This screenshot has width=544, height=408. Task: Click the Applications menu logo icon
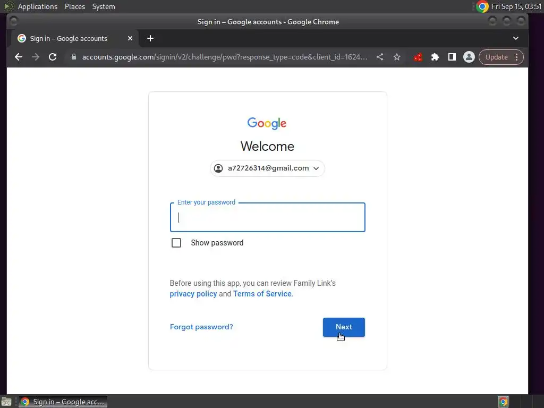pyautogui.click(x=8, y=6)
